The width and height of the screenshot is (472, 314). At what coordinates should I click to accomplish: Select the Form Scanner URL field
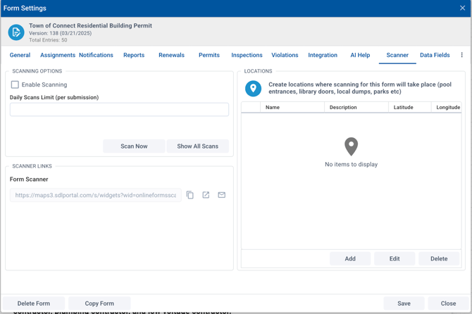pos(95,195)
